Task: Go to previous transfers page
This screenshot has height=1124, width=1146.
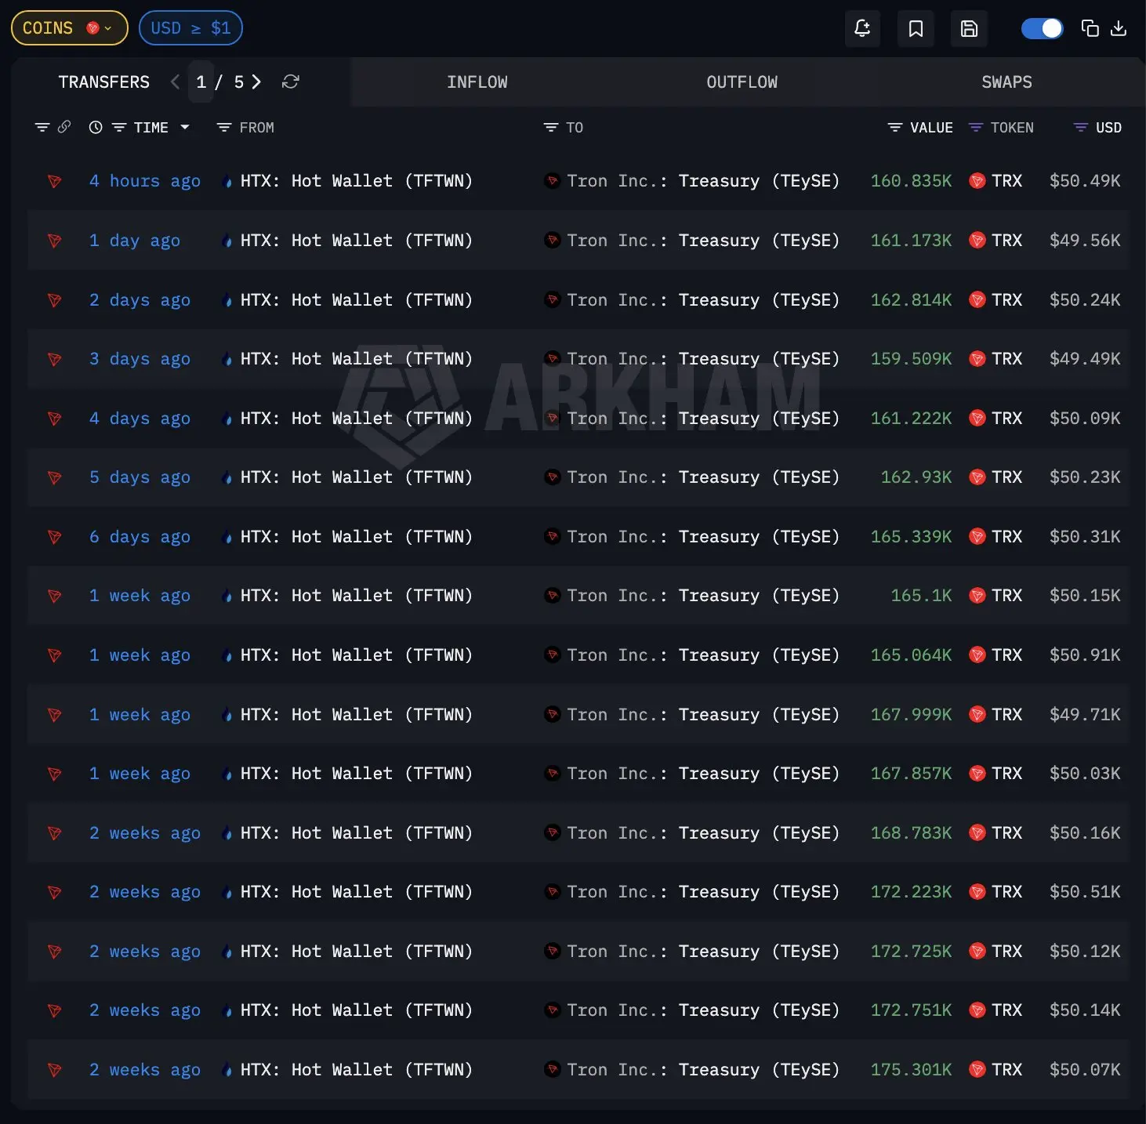Action: coord(176,82)
